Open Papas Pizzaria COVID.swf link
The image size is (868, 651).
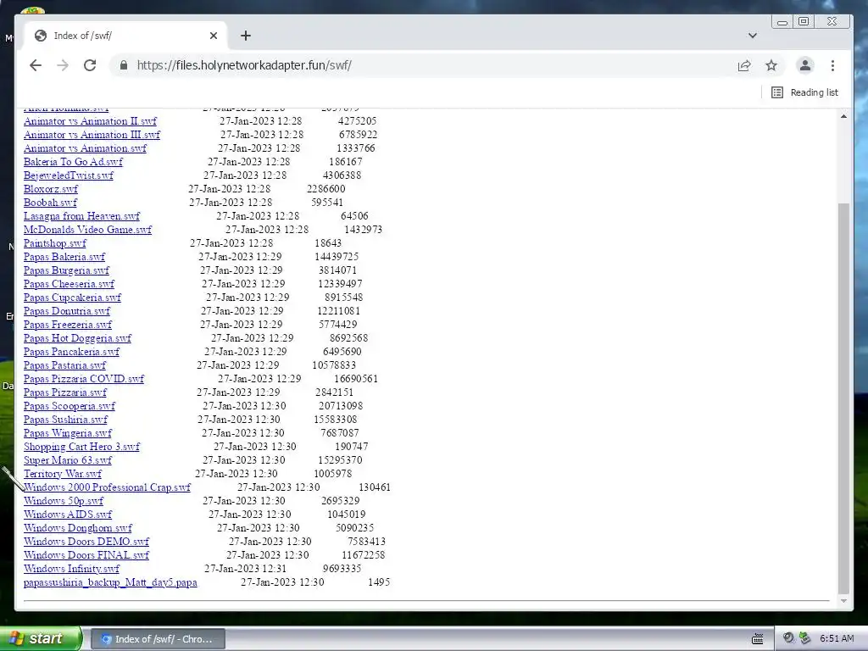pos(84,379)
